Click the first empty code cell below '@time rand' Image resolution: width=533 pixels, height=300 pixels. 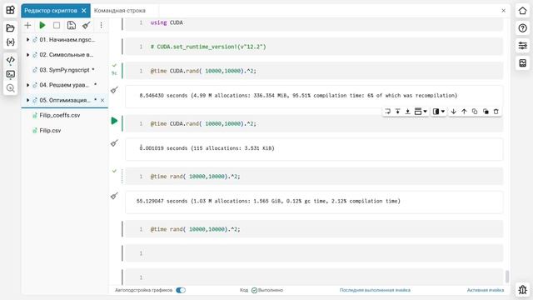click(x=314, y=253)
